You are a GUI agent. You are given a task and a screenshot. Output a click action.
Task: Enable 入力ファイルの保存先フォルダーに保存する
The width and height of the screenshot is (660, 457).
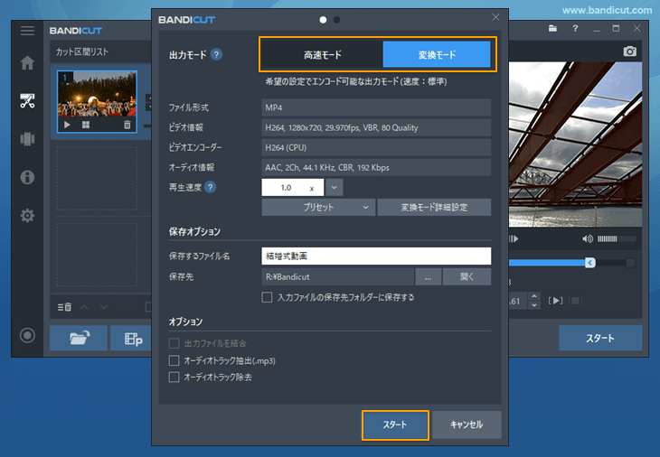coord(267,297)
